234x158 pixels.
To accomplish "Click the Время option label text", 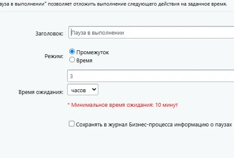I will tap(84, 61).
